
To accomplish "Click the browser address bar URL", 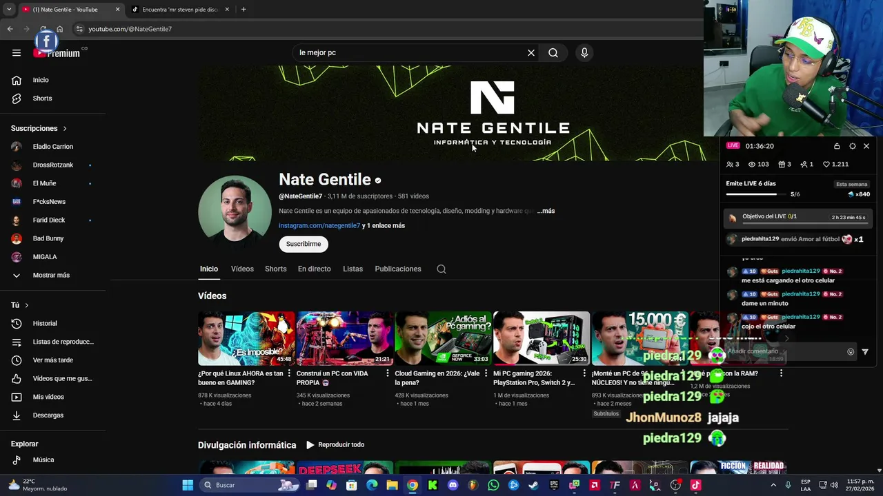I will click(130, 29).
